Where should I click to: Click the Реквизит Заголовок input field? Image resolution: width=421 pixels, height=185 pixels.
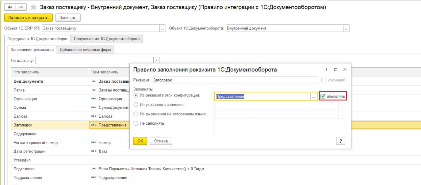pos(235,80)
